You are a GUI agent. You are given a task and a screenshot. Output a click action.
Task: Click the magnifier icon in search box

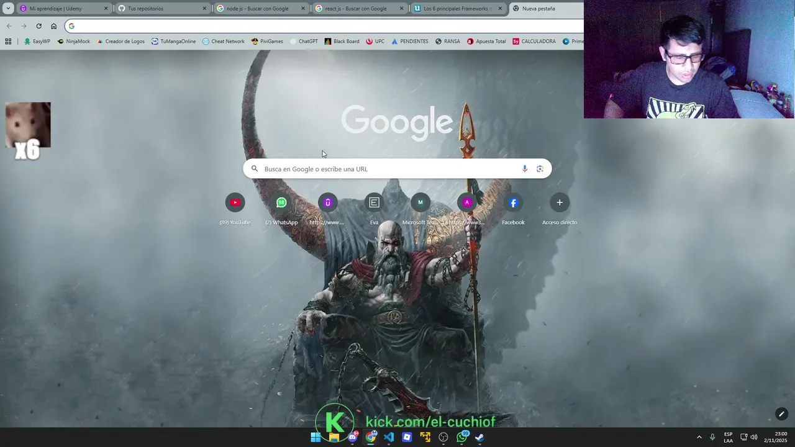(x=254, y=169)
